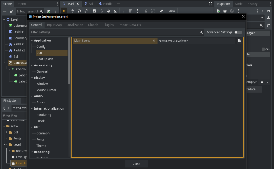Activate the Select Mode arrow tool
The image size is (274, 169).
coord(64,11)
